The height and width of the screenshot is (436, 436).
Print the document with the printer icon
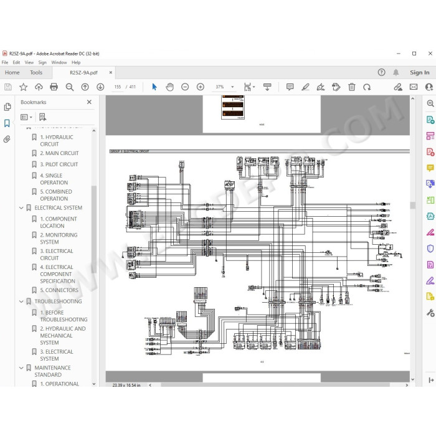[x=54, y=87]
